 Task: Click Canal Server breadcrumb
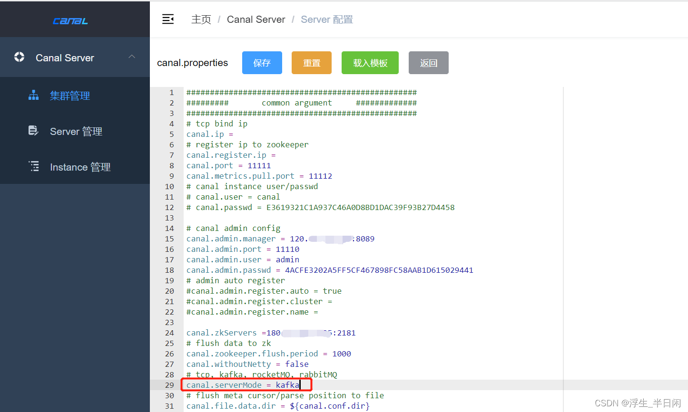(x=256, y=19)
